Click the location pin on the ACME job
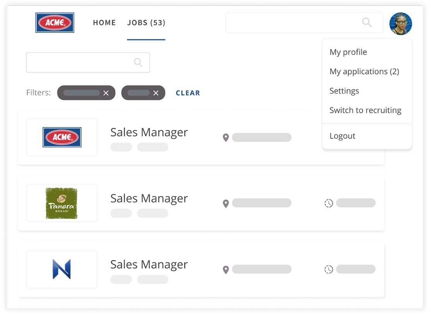The height and width of the screenshot is (320, 430). click(x=226, y=138)
